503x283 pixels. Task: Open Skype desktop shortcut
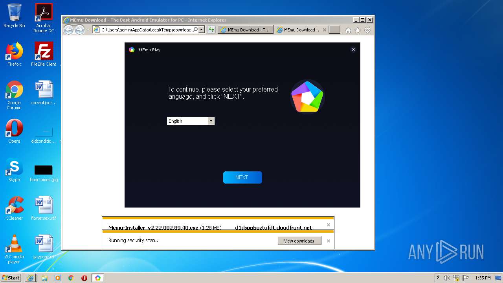14,170
